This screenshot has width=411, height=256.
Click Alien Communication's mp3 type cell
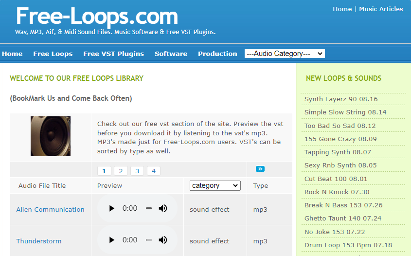tap(260, 210)
